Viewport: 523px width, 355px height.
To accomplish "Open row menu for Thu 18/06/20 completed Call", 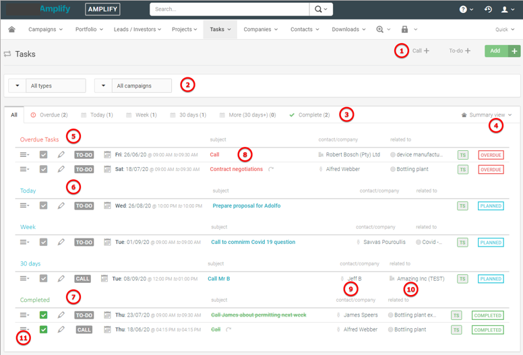I will point(24,329).
